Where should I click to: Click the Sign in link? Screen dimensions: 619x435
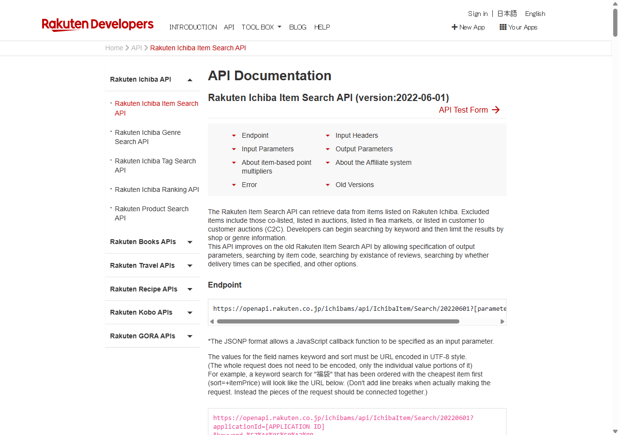point(477,14)
